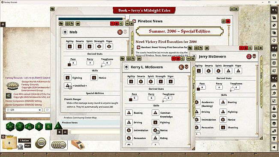Switch to the Mob's Traits tab
This screenshot has width=279, height=157.
(x=132, y=51)
